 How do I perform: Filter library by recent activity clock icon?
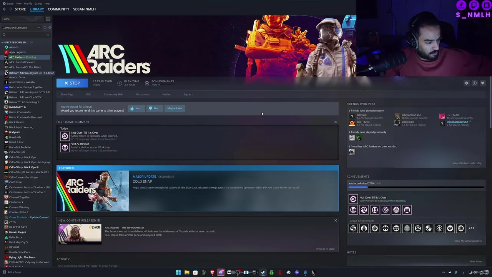click(x=45, y=28)
